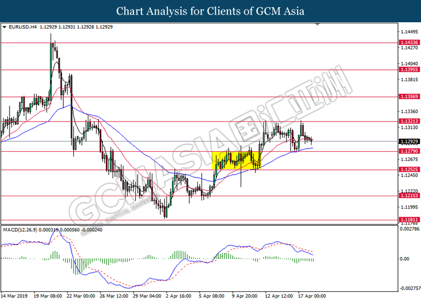Image resolution: width=421 pixels, height=301 pixels.
Task: Click the 29 Mar 04:00 time label
Action: (x=147, y=296)
